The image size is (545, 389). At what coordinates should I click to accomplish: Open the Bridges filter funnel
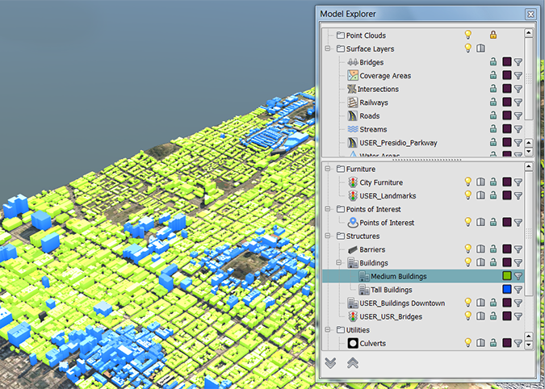518,62
